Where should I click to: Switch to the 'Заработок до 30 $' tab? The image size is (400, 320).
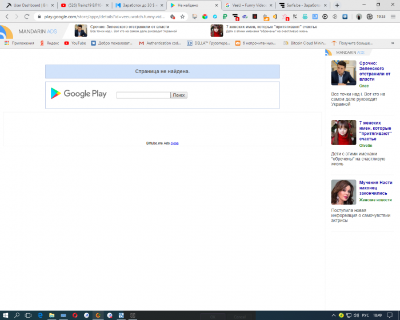point(139,5)
